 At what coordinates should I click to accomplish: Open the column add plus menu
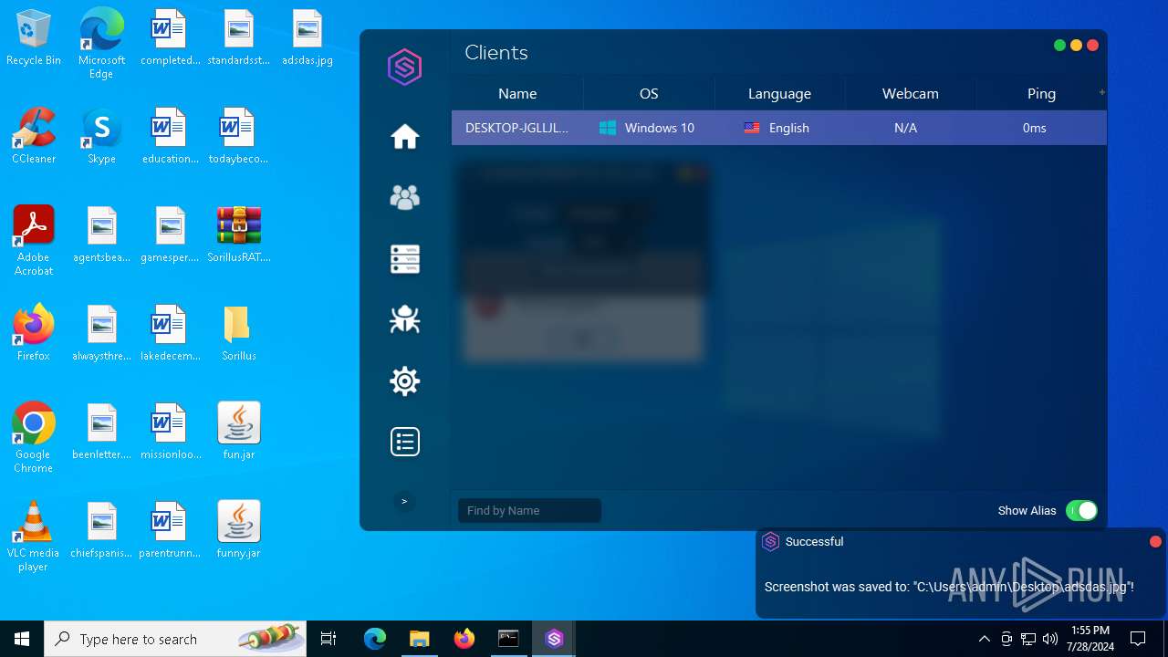click(x=1101, y=92)
